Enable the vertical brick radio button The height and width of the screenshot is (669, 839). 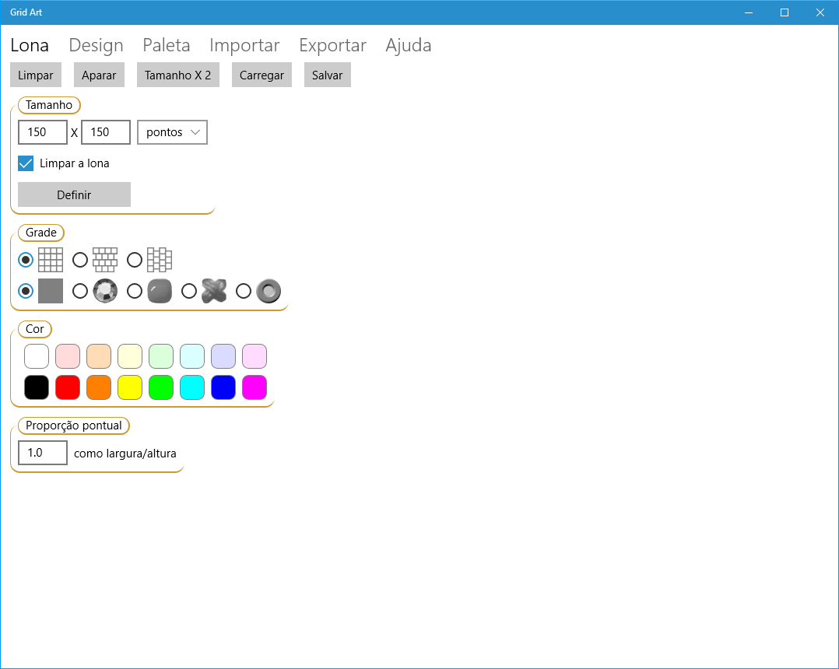pyautogui.click(x=135, y=260)
